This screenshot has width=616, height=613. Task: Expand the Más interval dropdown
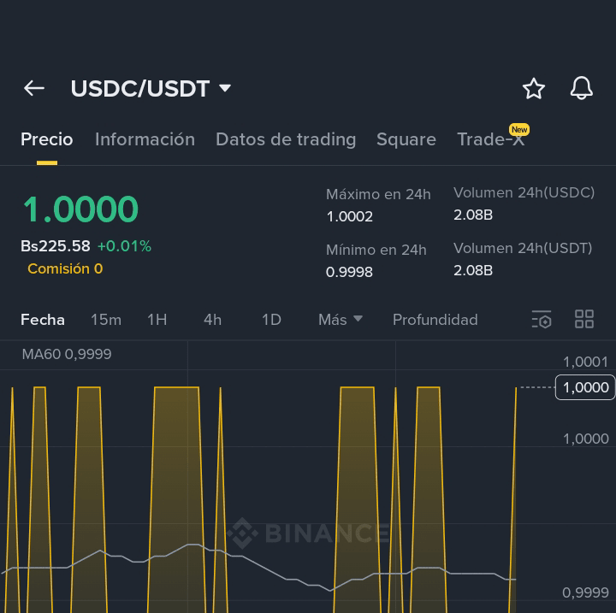341,320
